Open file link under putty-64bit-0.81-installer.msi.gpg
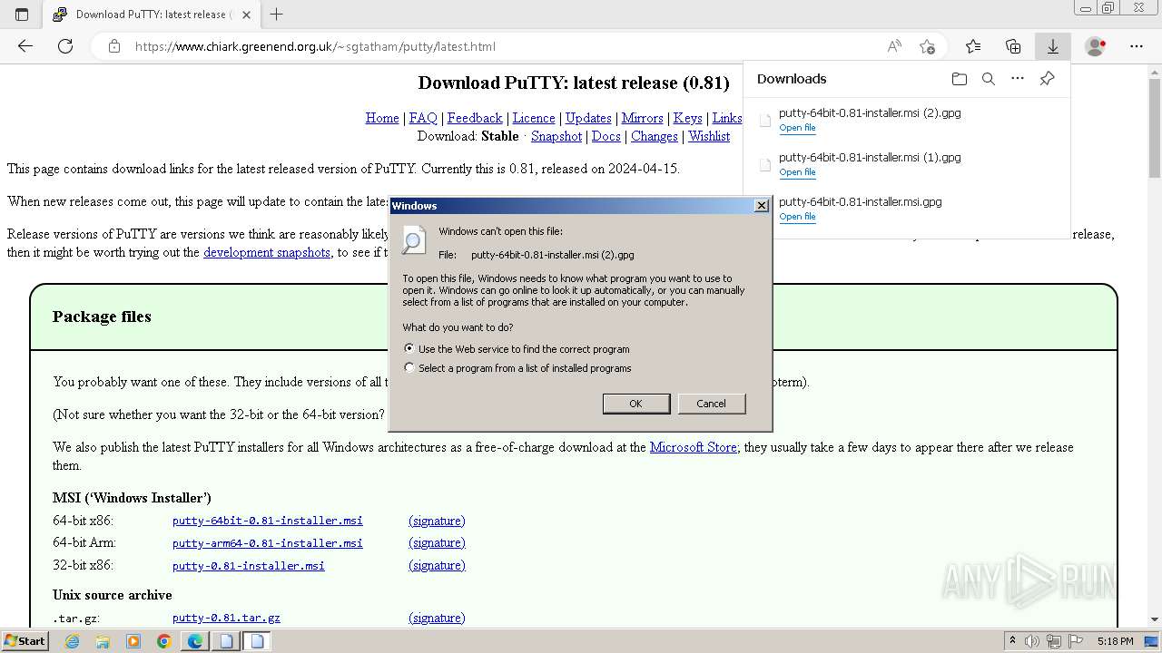Image resolution: width=1162 pixels, height=653 pixels. (797, 217)
